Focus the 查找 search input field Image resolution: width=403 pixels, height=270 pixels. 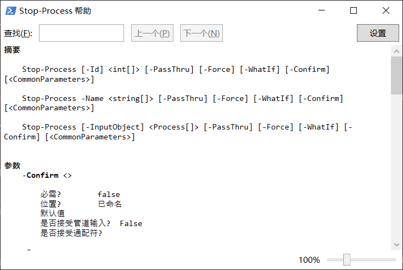coord(81,33)
